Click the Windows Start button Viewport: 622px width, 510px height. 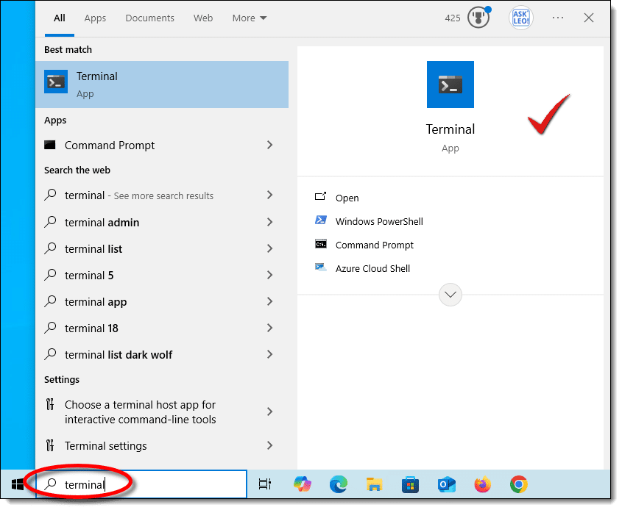pyautogui.click(x=18, y=484)
